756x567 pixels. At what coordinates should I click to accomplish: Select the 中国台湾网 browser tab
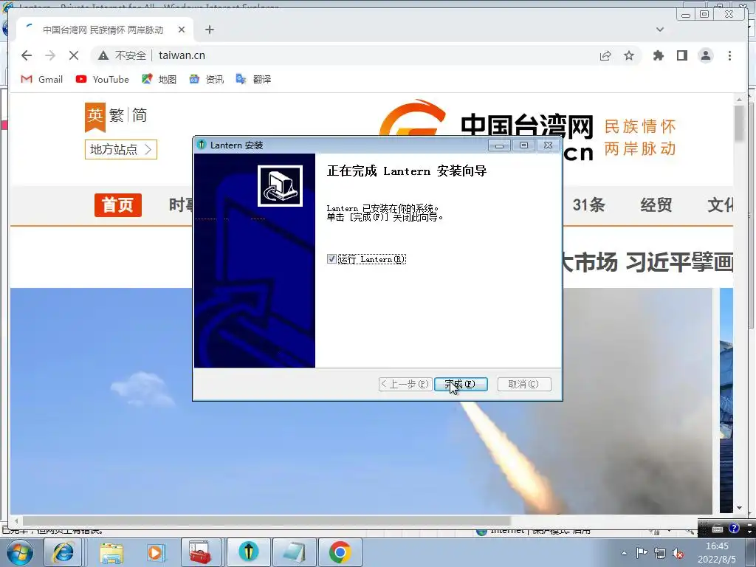coord(105,30)
